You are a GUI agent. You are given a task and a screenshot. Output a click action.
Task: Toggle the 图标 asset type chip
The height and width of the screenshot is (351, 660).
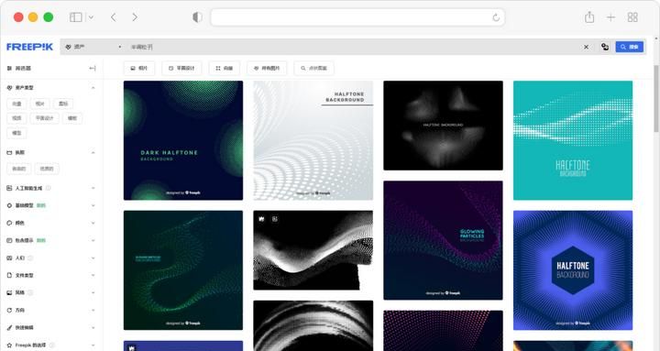[x=63, y=104]
